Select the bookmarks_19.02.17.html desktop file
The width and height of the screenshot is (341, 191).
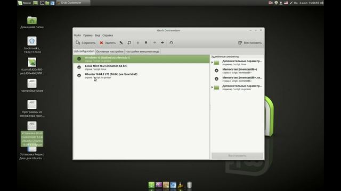[32, 45]
